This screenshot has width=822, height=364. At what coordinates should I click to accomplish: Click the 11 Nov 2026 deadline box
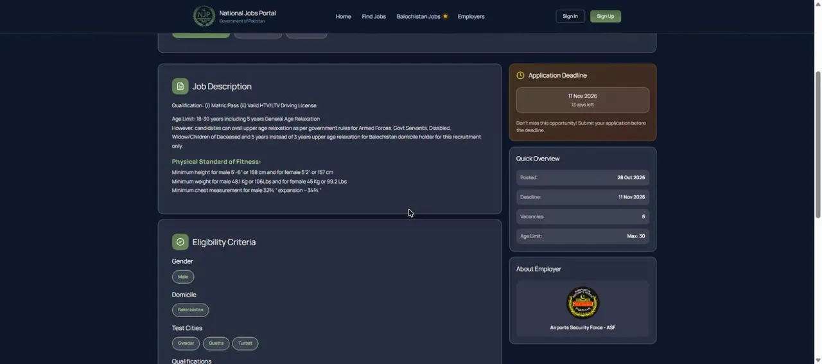582,100
